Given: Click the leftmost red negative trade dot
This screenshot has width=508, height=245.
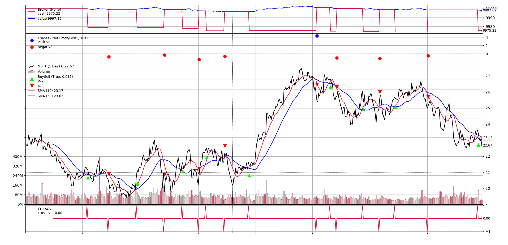Looking at the screenshot, I should click(109, 57).
